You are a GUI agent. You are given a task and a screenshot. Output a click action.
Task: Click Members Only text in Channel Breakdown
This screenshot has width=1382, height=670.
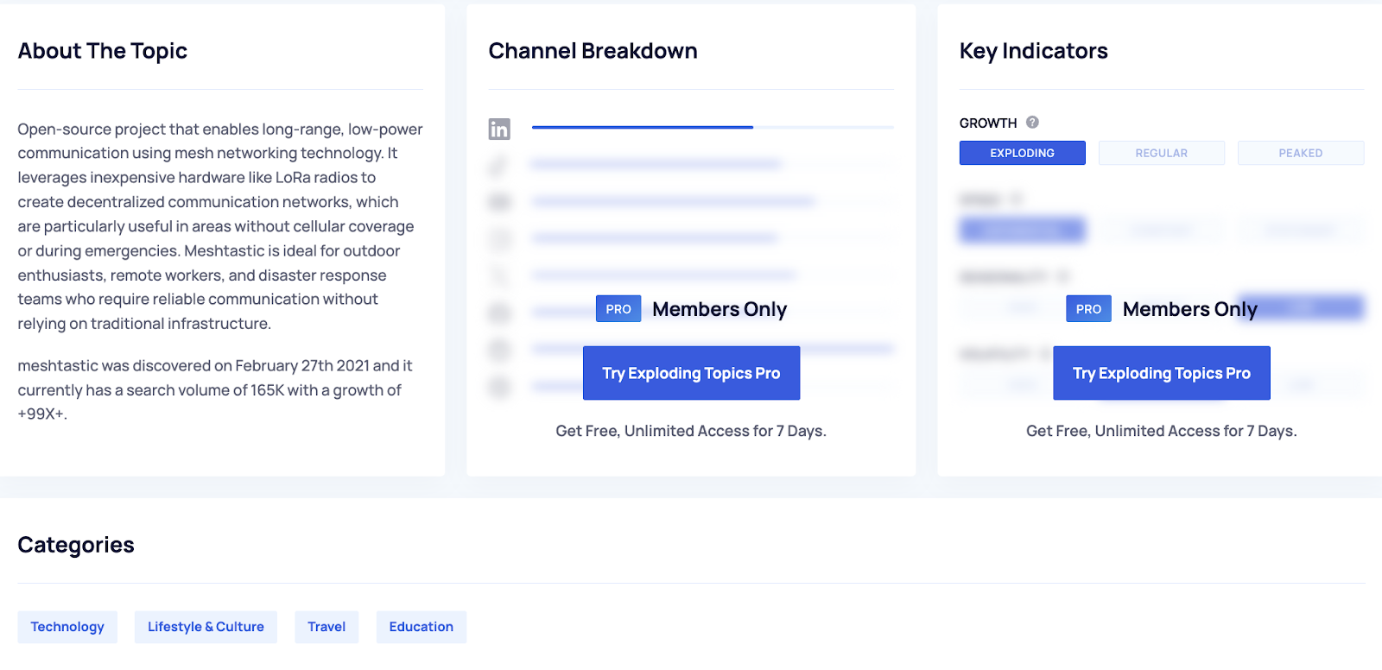(720, 309)
